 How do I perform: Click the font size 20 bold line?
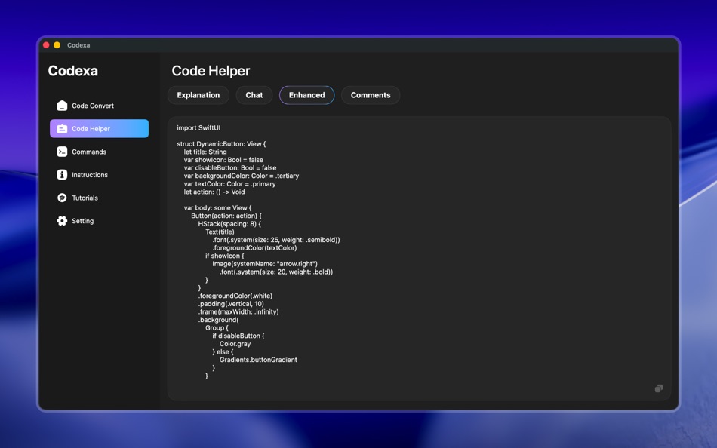tap(276, 272)
